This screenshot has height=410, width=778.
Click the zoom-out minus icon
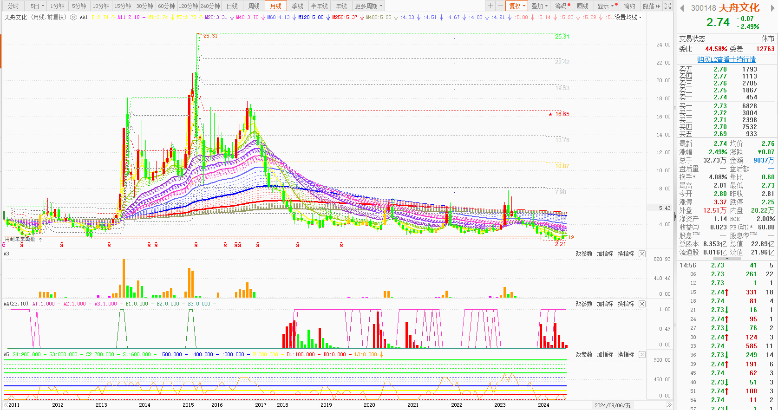coord(500,6)
